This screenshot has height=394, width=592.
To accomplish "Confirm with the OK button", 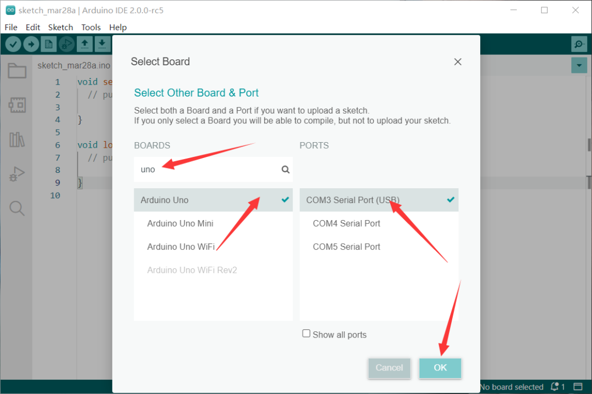I will pos(440,368).
